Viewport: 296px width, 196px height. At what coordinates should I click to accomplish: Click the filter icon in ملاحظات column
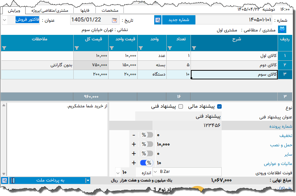[4, 48]
